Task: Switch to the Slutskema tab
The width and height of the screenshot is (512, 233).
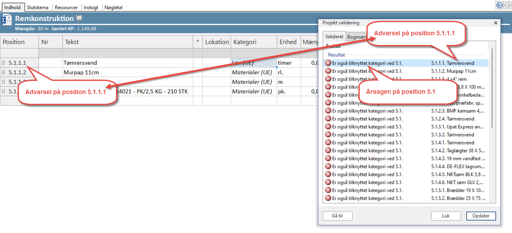Action: pos(38,7)
